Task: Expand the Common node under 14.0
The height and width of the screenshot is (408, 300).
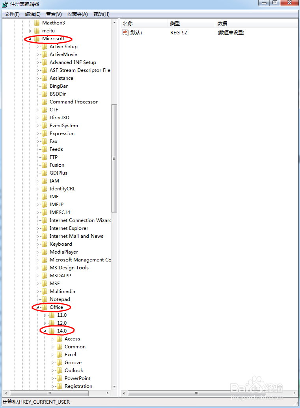Action: [53, 347]
